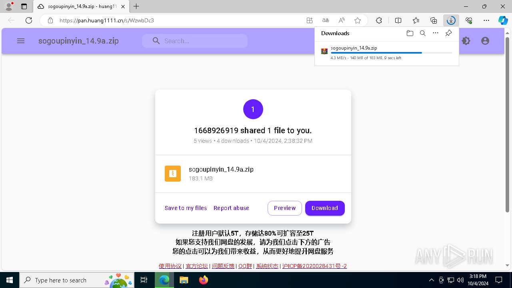Open File Explorer from taskbar
The height and width of the screenshot is (288, 512).
point(184,280)
